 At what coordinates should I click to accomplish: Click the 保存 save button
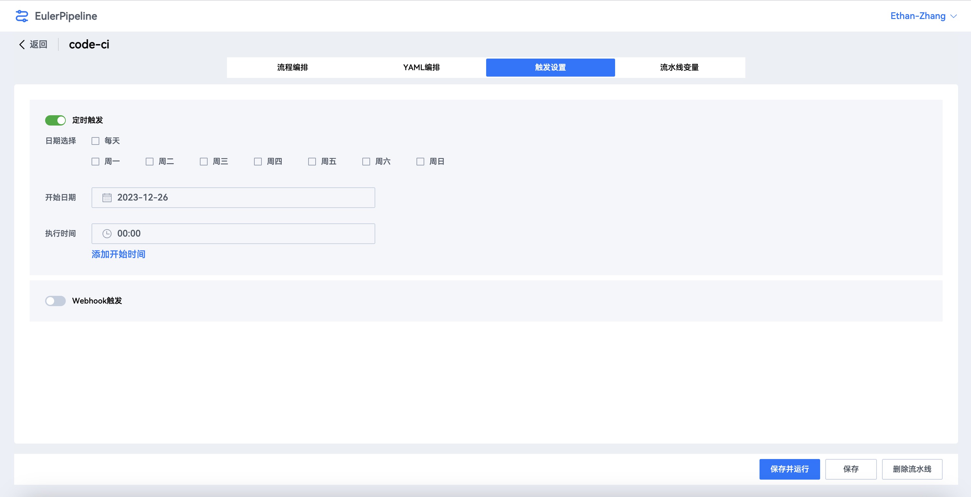click(x=851, y=469)
